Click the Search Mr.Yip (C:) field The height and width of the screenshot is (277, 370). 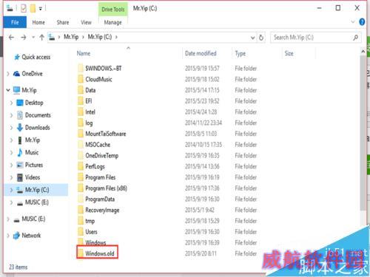(x=316, y=38)
